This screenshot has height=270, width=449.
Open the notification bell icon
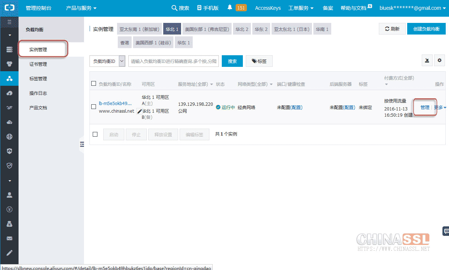pos(230,8)
